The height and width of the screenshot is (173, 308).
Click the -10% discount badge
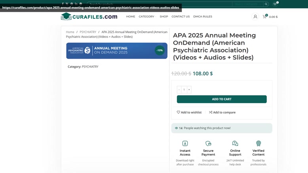pyautogui.click(x=160, y=50)
